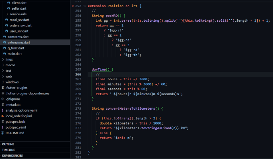
Task: Open pubspec.yaml file
Action: click(x=16, y=127)
